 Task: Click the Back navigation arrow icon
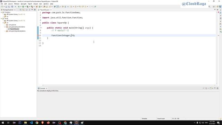[85, 7]
